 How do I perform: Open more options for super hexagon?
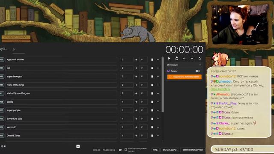point(158,77)
